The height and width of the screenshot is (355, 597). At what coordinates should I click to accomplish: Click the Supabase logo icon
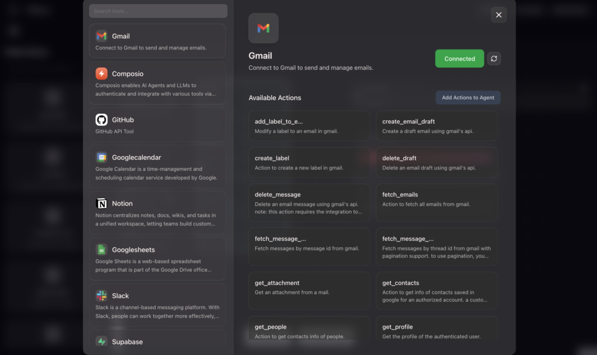click(101, 342)
